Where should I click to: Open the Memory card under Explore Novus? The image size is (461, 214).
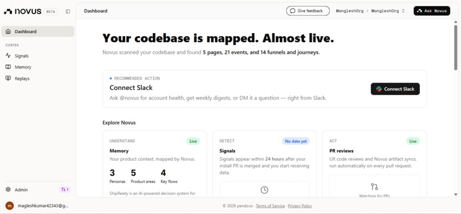tap(154, 164)
